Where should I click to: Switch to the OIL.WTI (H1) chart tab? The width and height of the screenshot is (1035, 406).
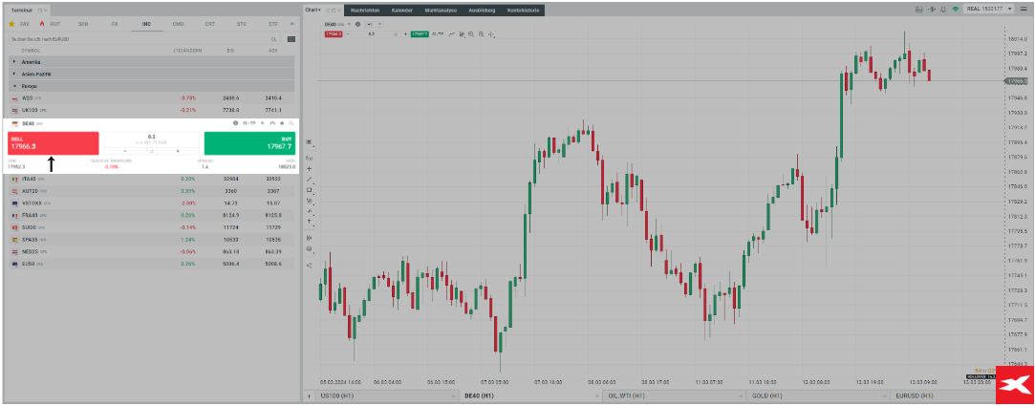coord(675,396)
